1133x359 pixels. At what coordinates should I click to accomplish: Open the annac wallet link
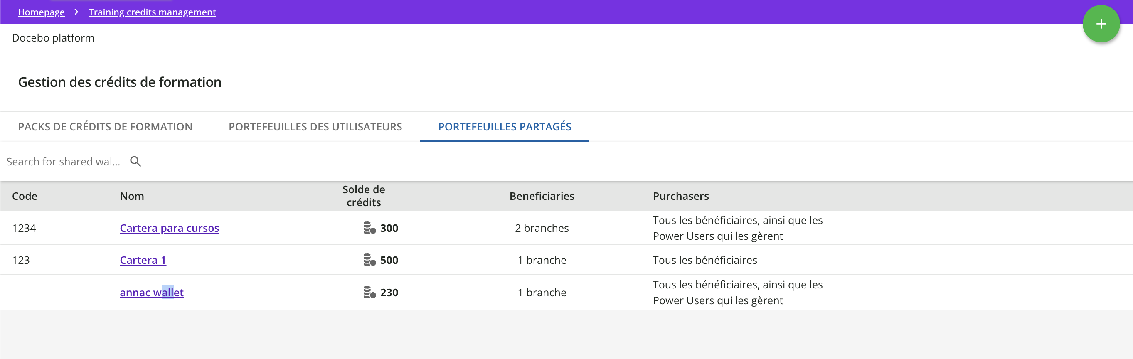[151, 292]
